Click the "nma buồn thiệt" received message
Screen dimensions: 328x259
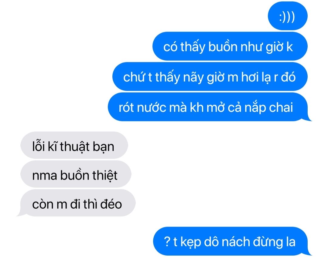point(76,174)
